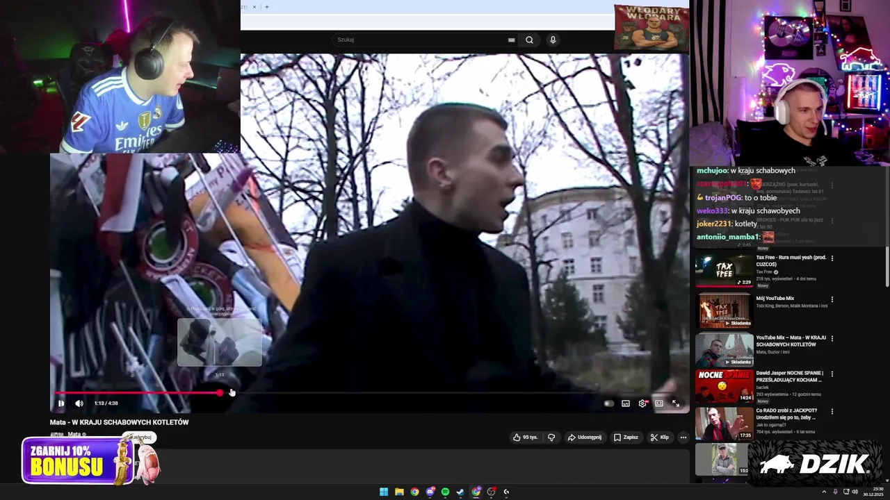
Task: Like the video with 95 tys. thumbs-up
Action: (x=526, y=437)
